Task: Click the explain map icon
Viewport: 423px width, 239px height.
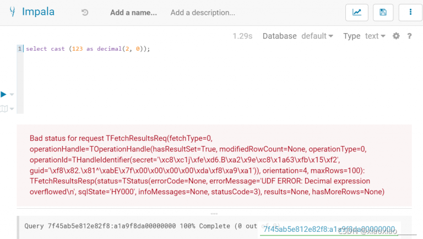Action: [4, 108]
